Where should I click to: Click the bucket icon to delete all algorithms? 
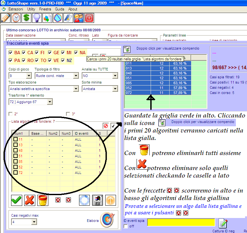pyautogui.click(x=43, y=200)
